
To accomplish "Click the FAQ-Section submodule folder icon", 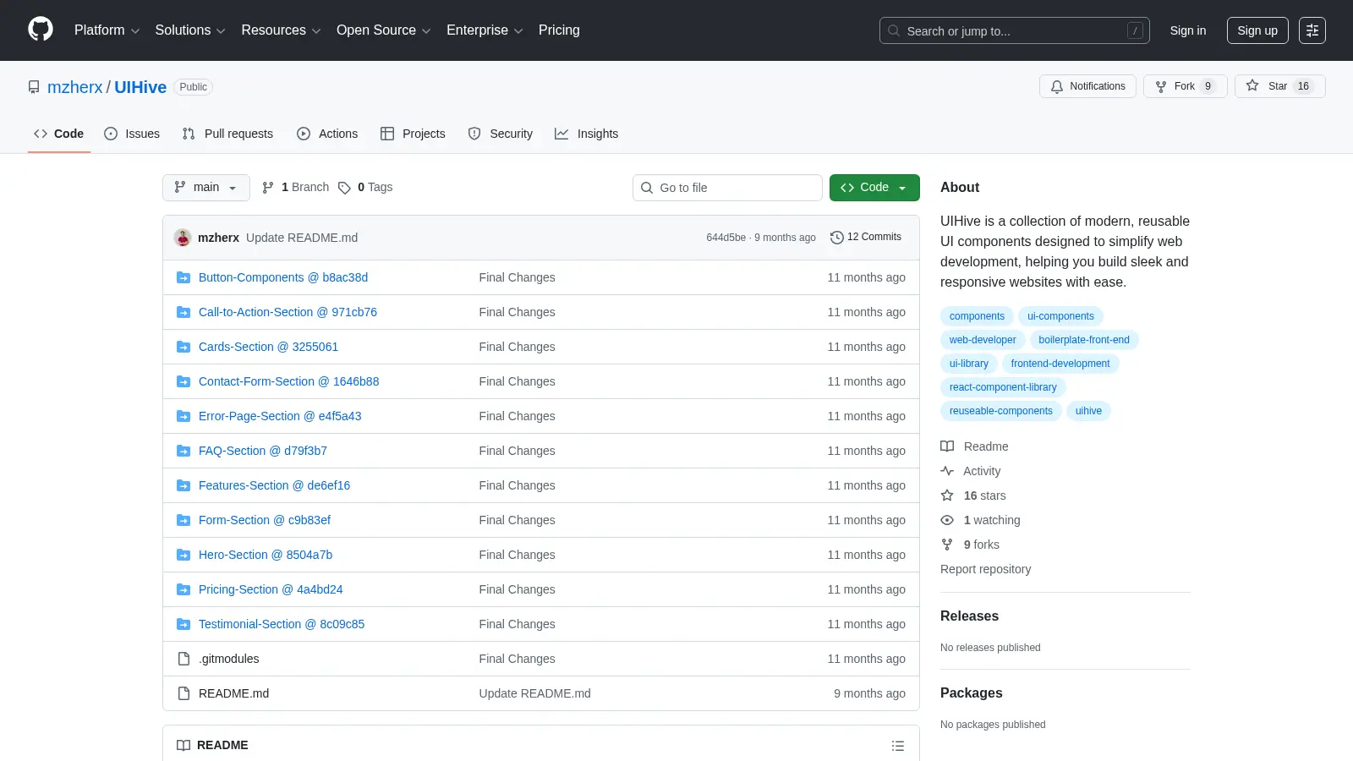I will 184,451.
